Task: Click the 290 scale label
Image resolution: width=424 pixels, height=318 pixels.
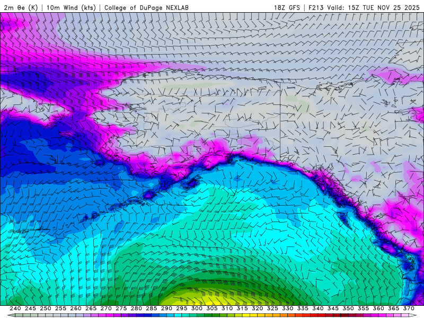Action: (x=166, y=308)
